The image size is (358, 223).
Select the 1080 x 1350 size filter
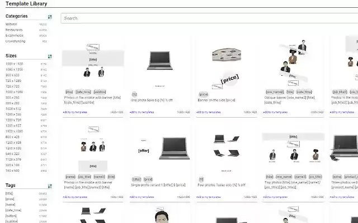[14, 69]
